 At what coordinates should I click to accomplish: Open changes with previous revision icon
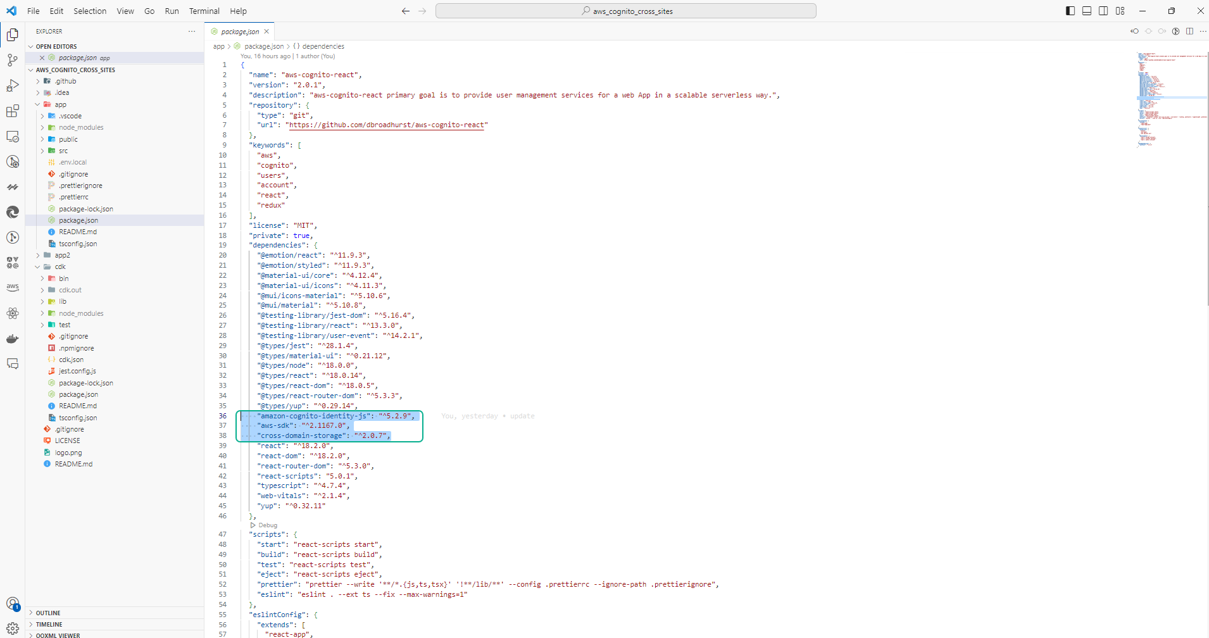[x=1134, y=31]
